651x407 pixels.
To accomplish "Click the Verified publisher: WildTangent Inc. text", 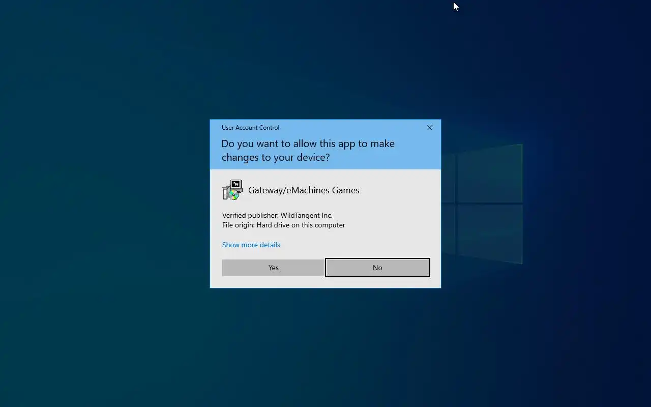I will pos(277,215).
